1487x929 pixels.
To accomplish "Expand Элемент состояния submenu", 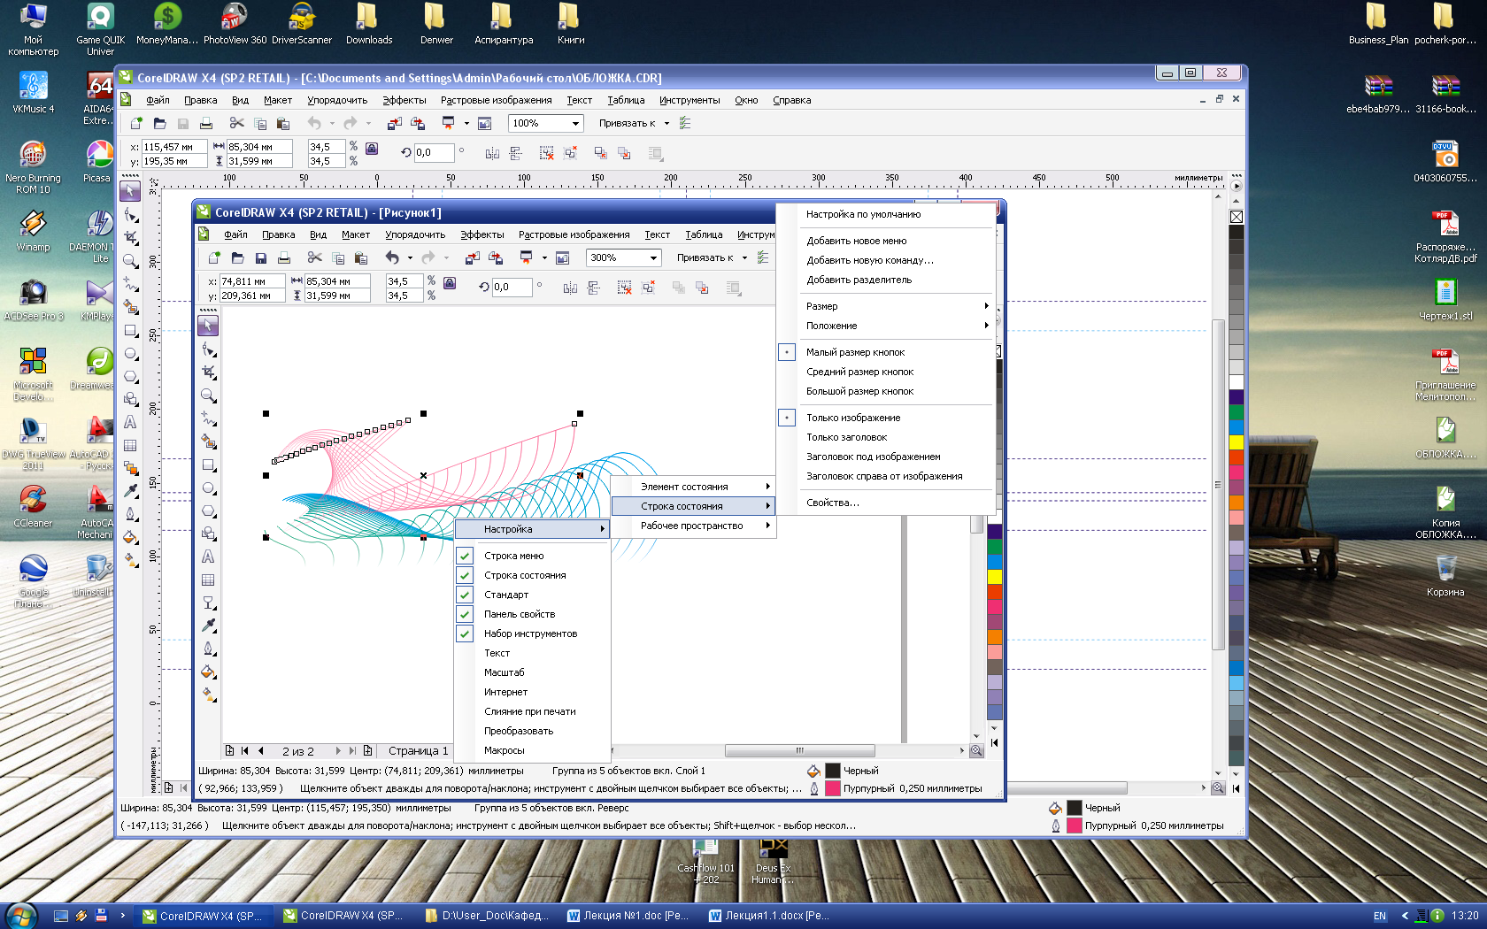I will click(694, 487).
